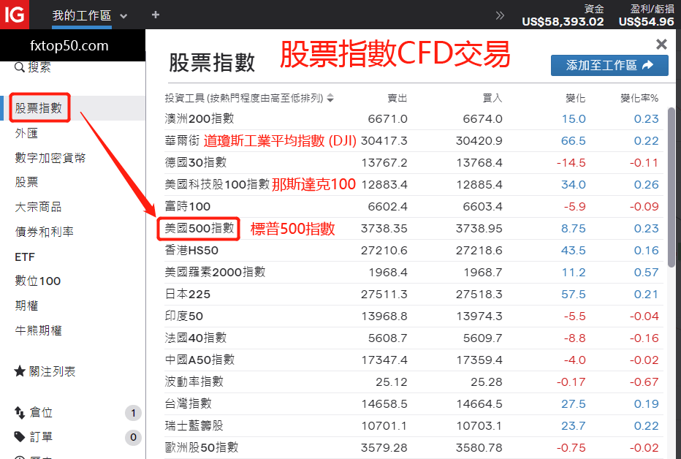Open 印度50 row
Image resolution: width=681 pixels, height=459 pixels.
tap(414, 316)
